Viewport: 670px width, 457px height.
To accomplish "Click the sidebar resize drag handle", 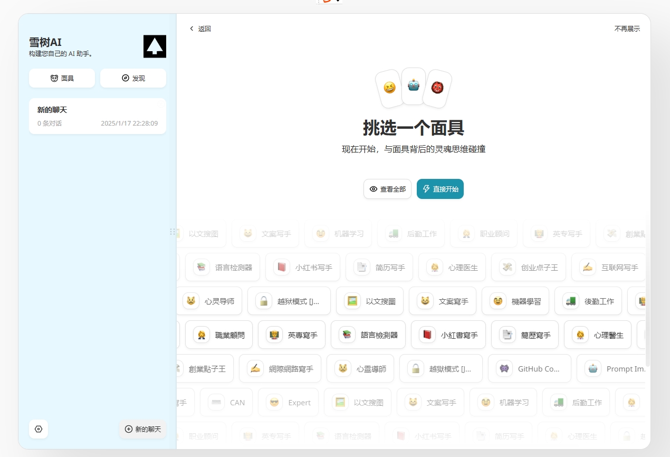I will (173, 232).
